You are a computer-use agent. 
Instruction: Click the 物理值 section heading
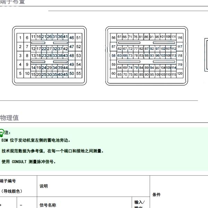9,118
